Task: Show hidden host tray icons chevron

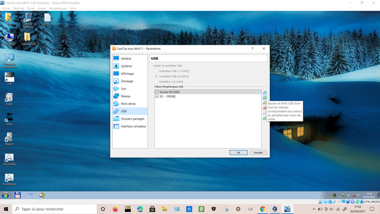Action: click(x=314, y=209)
